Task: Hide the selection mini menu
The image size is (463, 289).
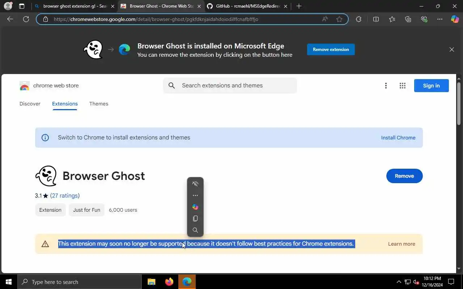Action: [195, 184]
